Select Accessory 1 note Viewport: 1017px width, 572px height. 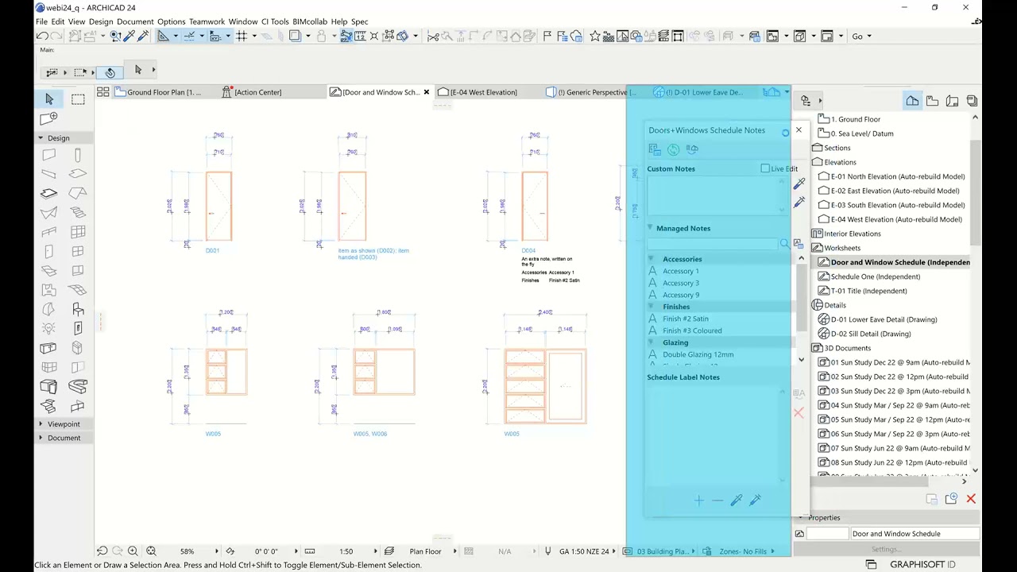681,271
